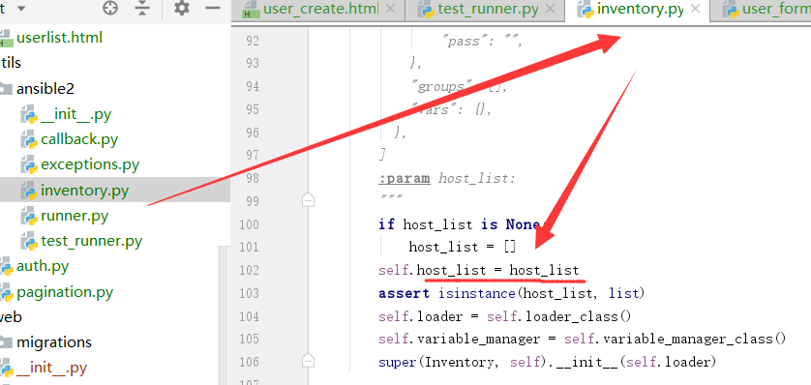This screenshot has height=385, width=811.
Task: Click the migrations folder icon
Action: 5,342
